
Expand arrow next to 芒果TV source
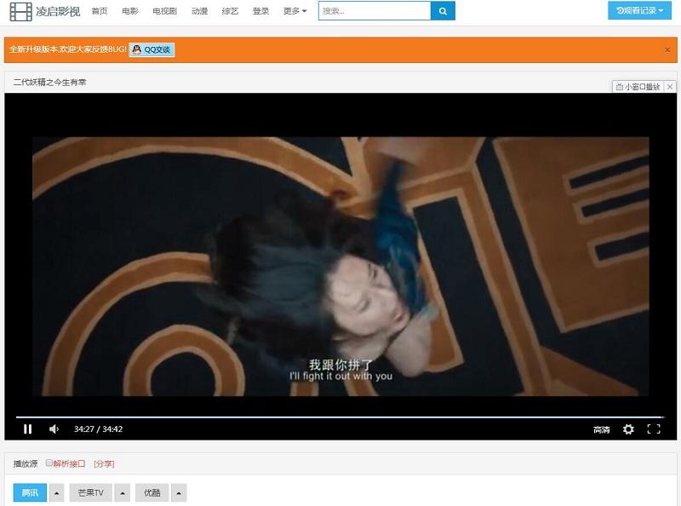[x=123, y=493]
